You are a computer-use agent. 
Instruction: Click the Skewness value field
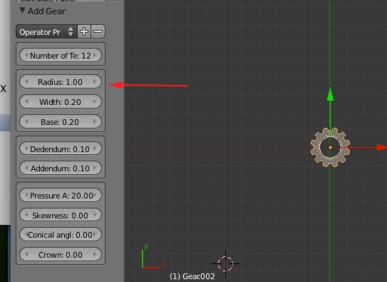[x=61, y=215]
